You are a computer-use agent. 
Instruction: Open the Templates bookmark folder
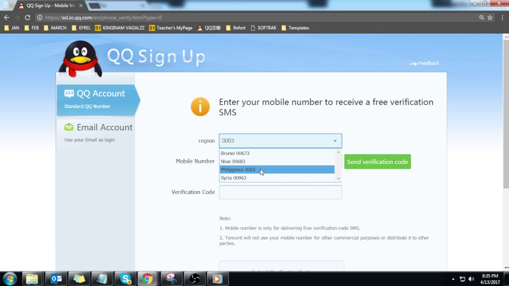tap(295, 28)
